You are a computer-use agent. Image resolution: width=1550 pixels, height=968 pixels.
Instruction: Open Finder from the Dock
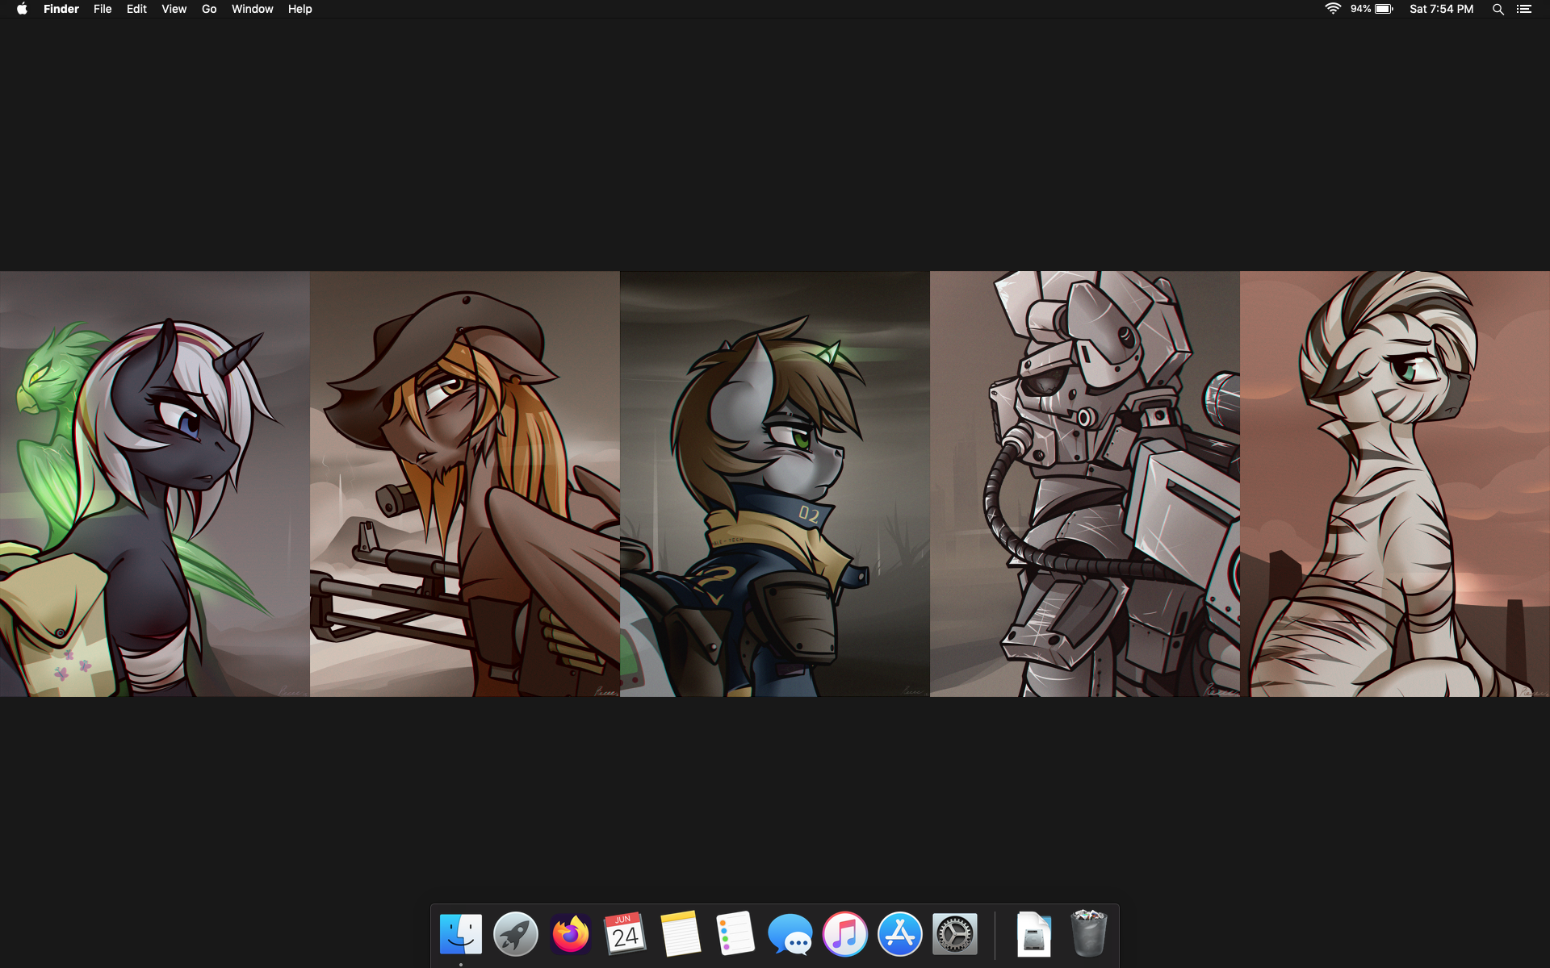tap(461, 934)
